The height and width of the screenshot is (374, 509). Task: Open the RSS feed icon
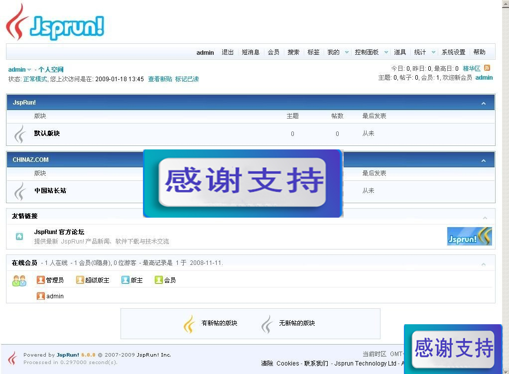click(487, 68)
